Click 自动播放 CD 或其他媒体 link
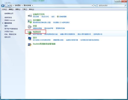This screenshot has width=128, height=100. [x=61, y=23]
